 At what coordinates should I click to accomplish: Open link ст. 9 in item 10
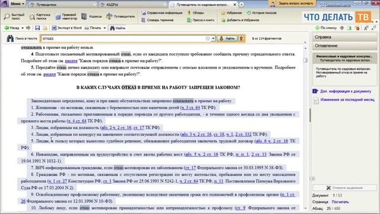(x=240, y=208)
